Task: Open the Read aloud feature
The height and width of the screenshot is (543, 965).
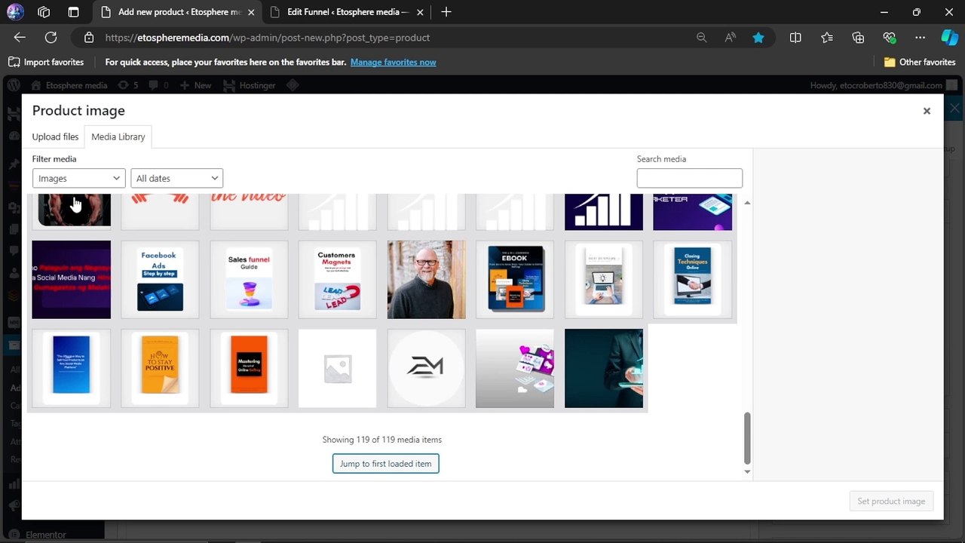Action: [730, 38]
